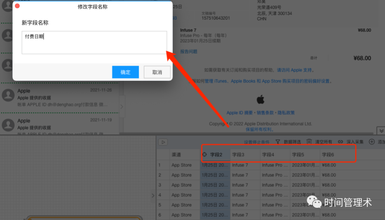385x220 pixels.
Task: Select the 字段2 column header
Action: click(x=216, y=155)
